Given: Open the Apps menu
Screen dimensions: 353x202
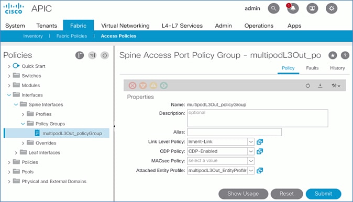Looking at the screenshot, I should (x=294, y=26).
